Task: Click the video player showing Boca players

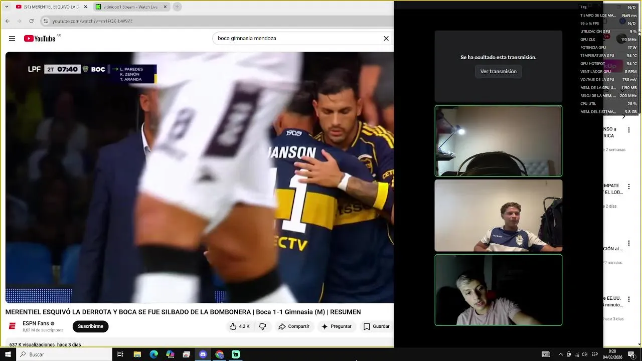Action: pos(200,177)
